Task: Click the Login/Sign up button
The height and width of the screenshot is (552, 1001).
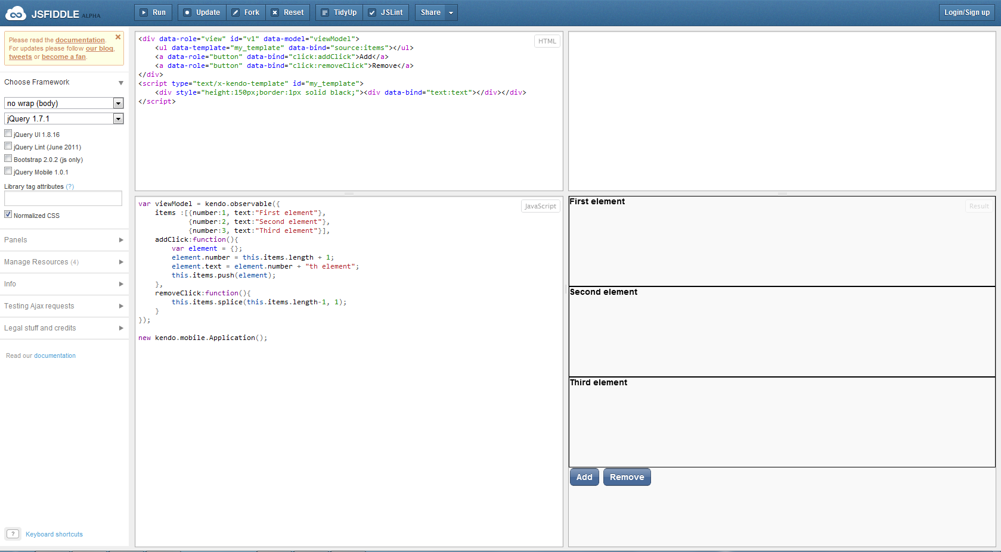Action: (x=966, y=13)
